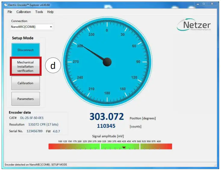Open the Parameters button
The height and width of the screenshot is (170, 221).
coord(26,99)
